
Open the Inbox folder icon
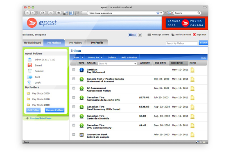pos(29,59)
